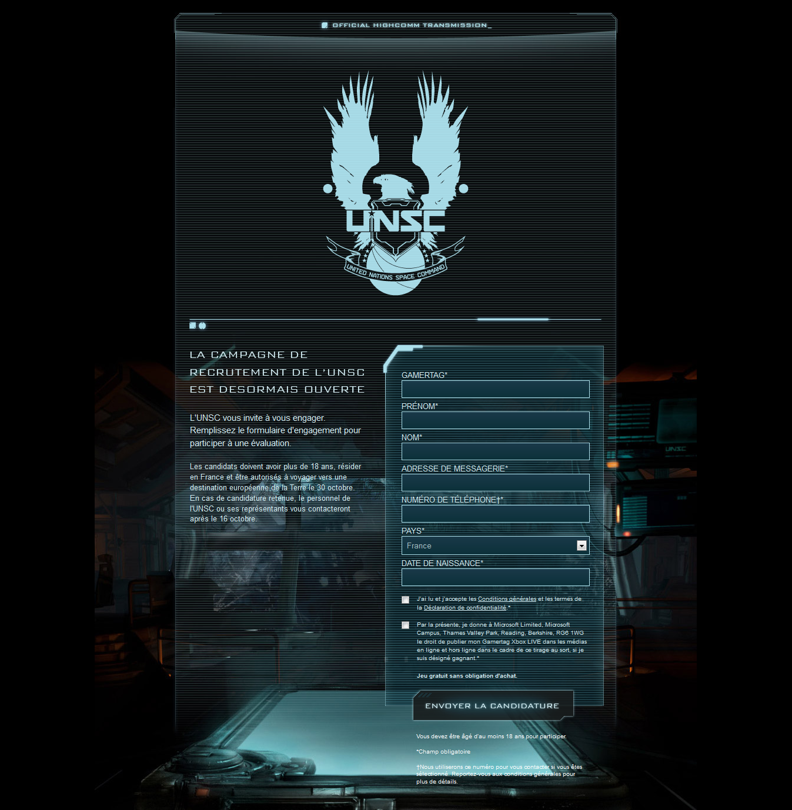Screen dimensions: 792x810
Task: Focus the Gamertag input field
Action: (x=495, y=389)
